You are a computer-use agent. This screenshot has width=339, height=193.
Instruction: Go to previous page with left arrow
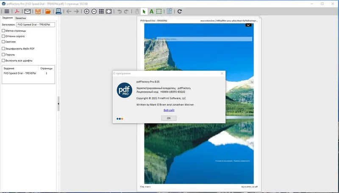(x=69, y=11)
